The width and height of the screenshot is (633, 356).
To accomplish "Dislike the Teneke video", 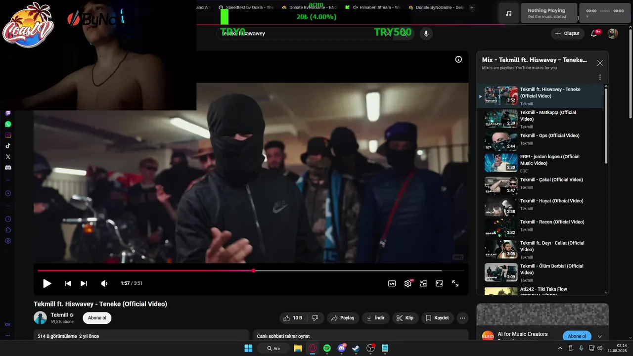I will 315,318.
